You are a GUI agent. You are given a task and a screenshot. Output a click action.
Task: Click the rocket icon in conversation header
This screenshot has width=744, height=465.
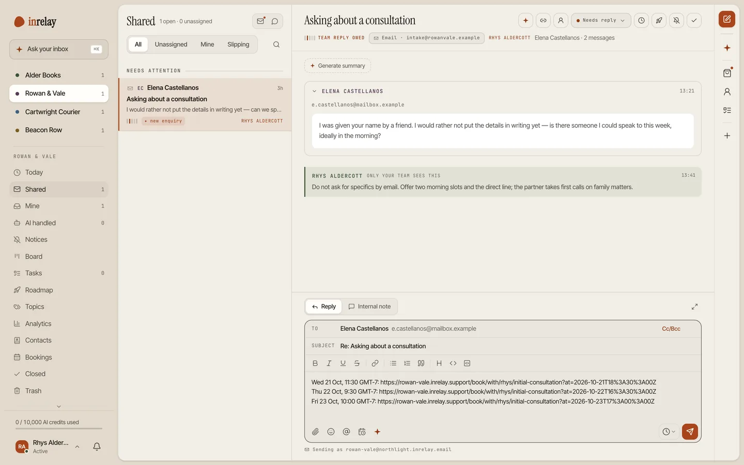[659, 21]
